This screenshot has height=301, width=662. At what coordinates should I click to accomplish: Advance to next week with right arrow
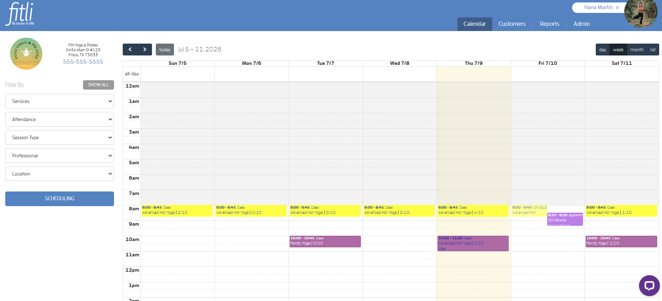(145, 50)
